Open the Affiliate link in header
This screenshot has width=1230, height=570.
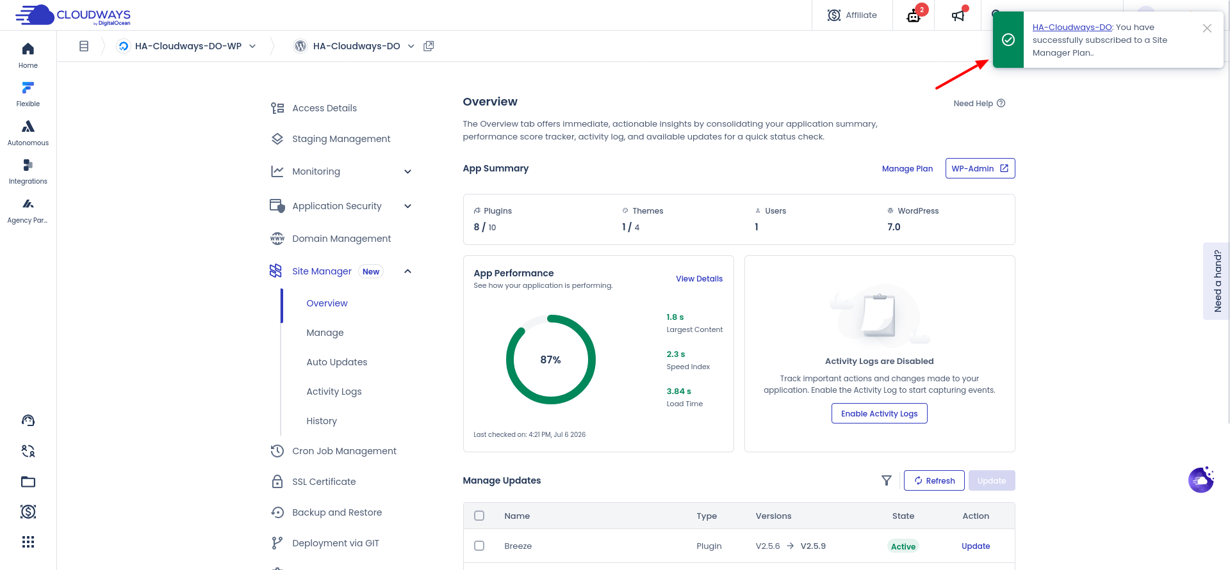coord(852,15)
